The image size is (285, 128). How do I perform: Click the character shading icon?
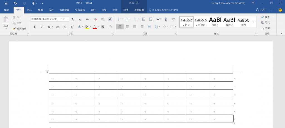coord(103,27)
